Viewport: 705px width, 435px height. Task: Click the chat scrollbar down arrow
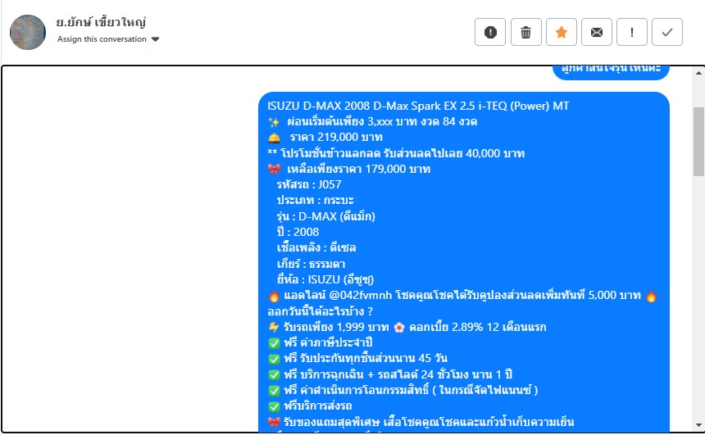click(698, 424)
